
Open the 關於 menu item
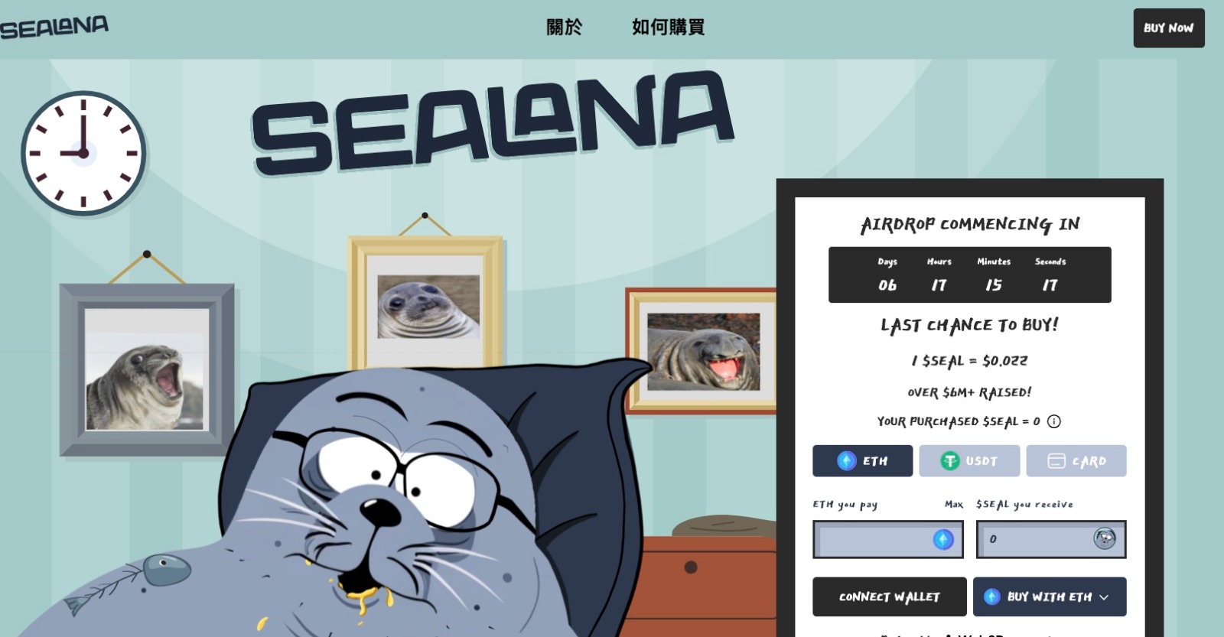(x=564, y=28)
